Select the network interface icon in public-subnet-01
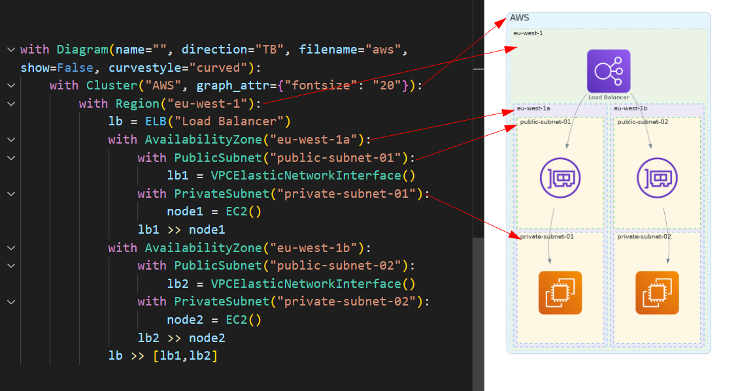Screen dimensions: 755x391 pos(560,177)
